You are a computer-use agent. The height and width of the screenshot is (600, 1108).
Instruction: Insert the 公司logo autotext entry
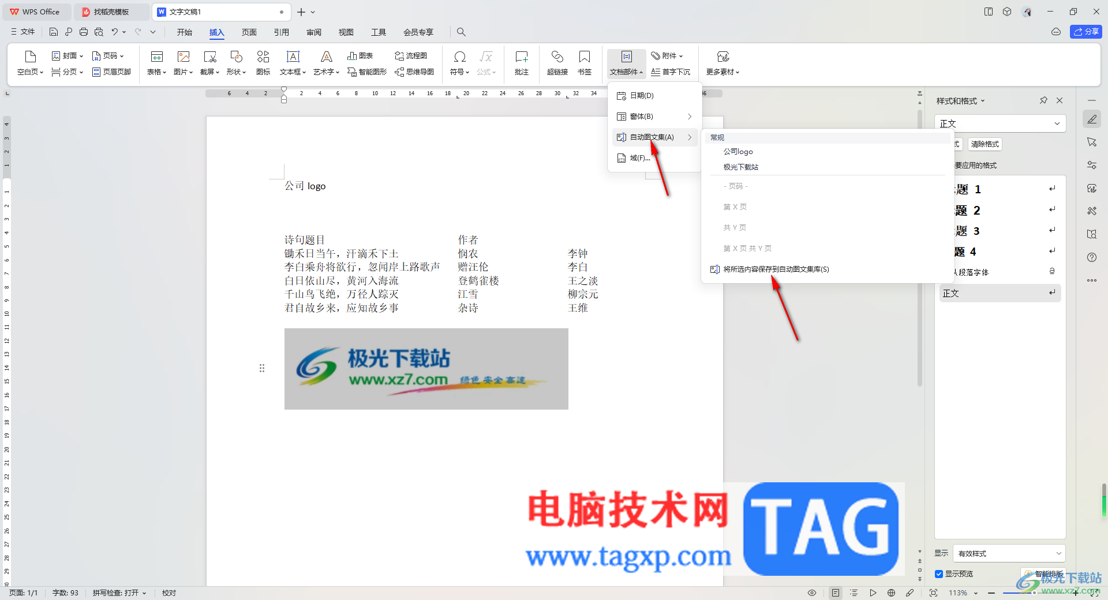pyautogui.click(x=738, y=152)
